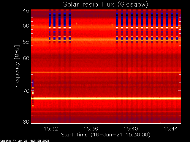This screenshot has height=142, width=190.
Task: Click the 55 frequency tick label
Action: click(x=26, y=42)
